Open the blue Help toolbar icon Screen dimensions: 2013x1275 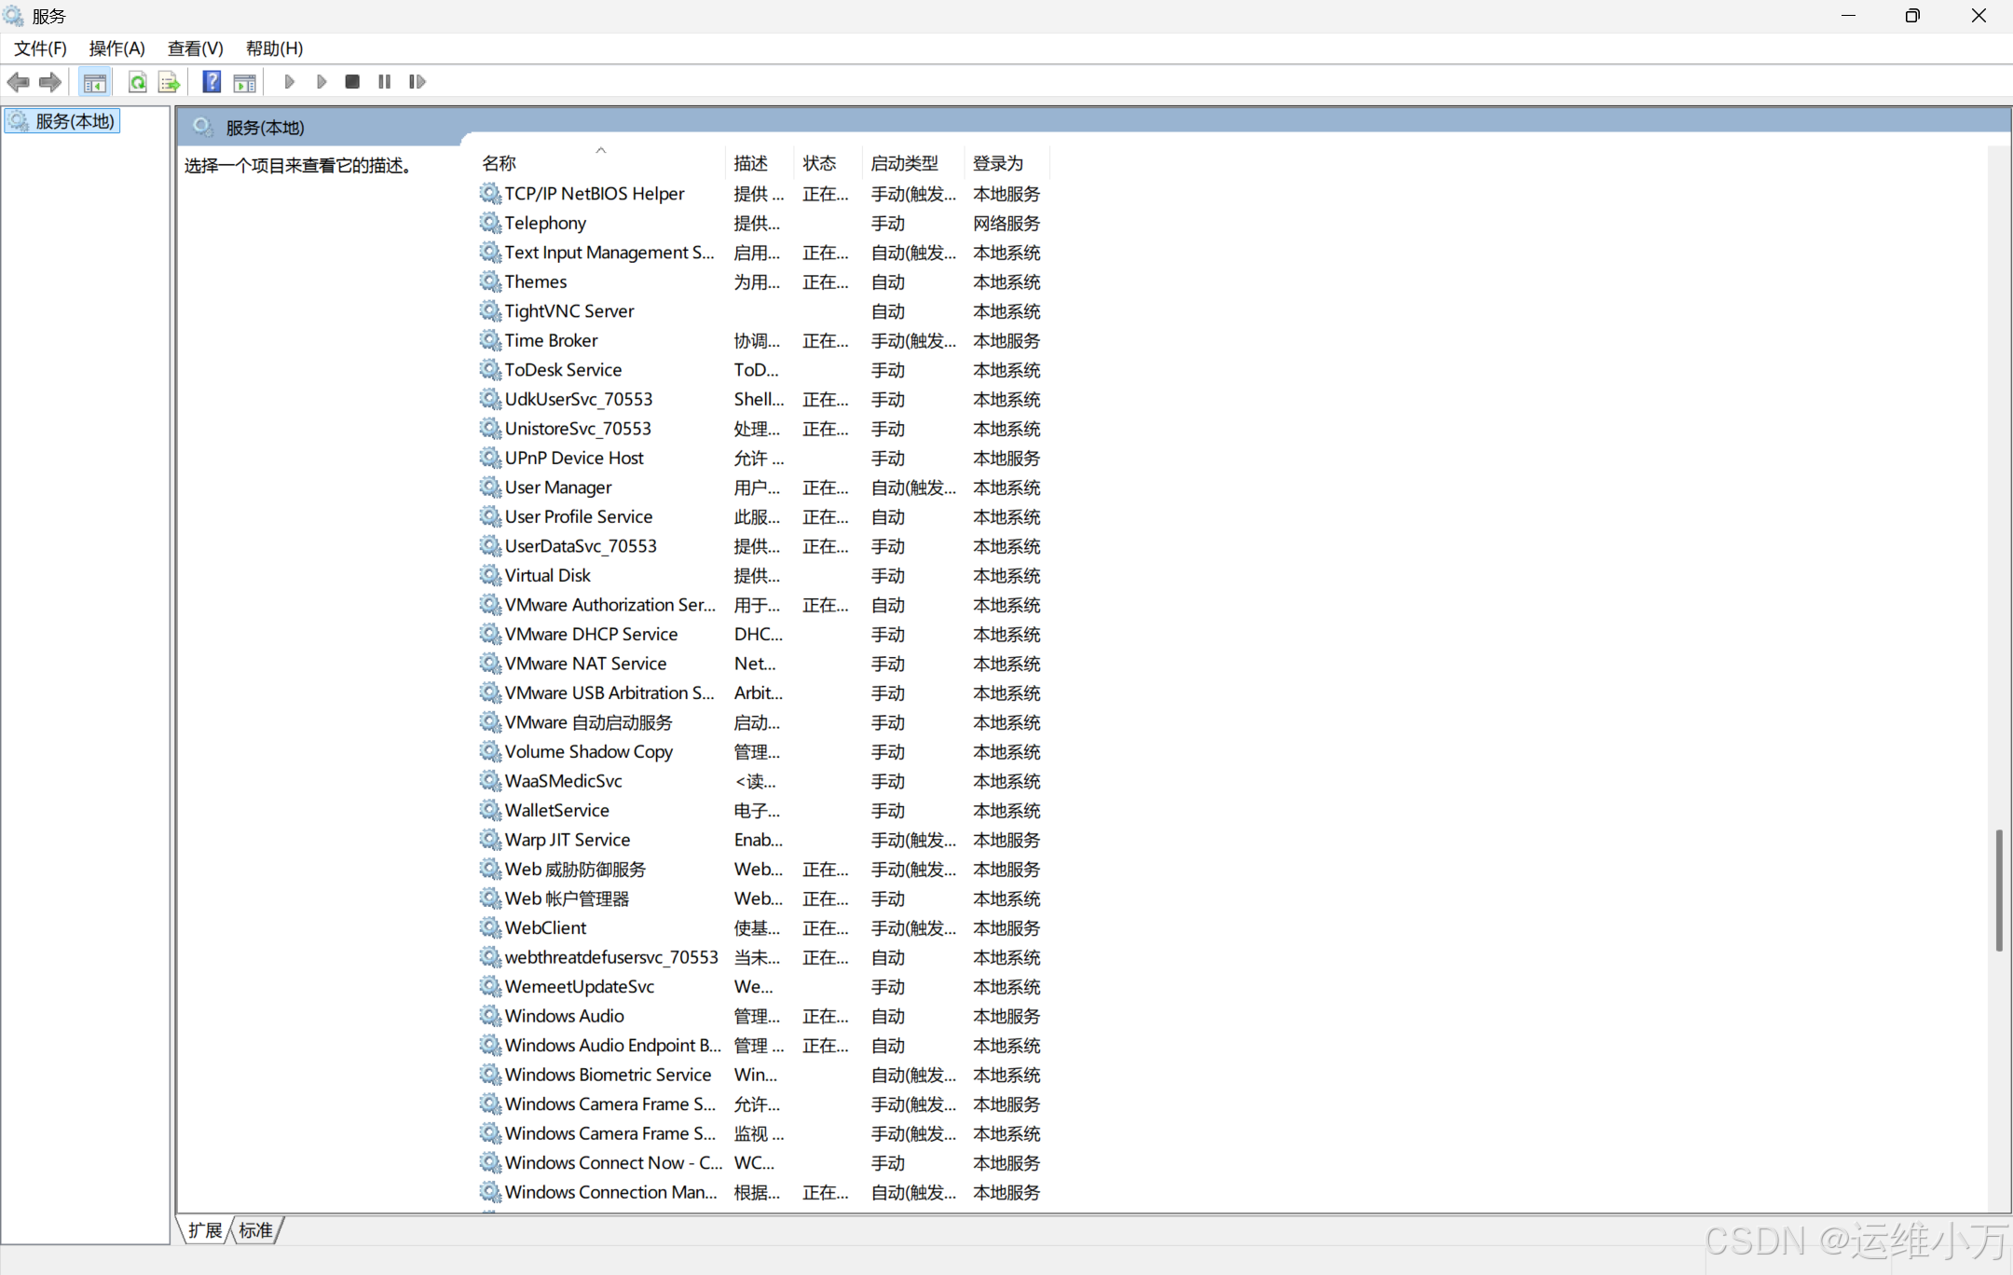[212, 82]
